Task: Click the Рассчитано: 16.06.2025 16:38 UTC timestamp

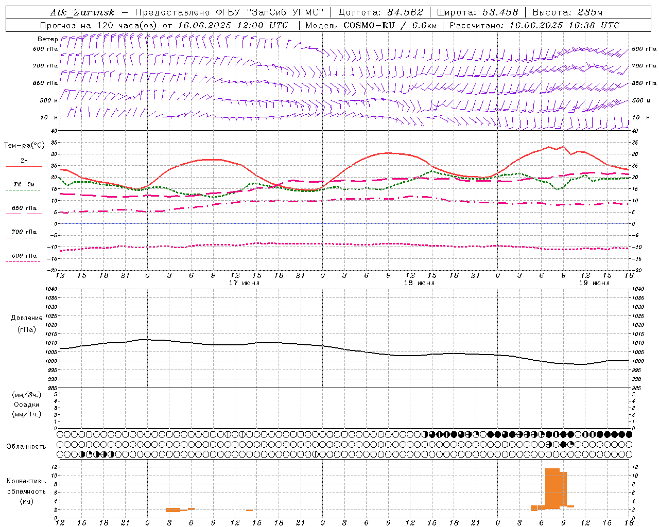Action: click(x=534, y=25)
